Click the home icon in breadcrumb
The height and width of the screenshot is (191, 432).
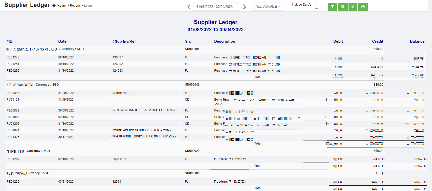coord(54,6)
